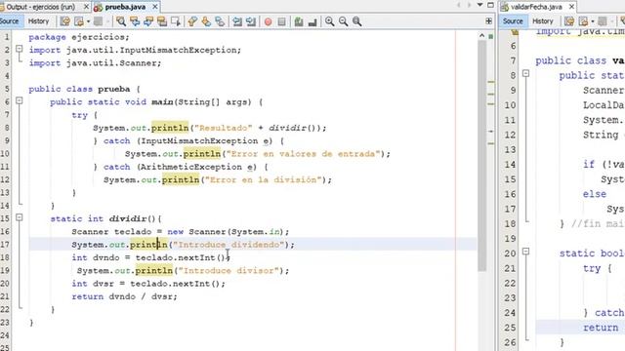Collapse the main method fold at line 6
The image size is (625, 351).
click(x=20, y=101)
